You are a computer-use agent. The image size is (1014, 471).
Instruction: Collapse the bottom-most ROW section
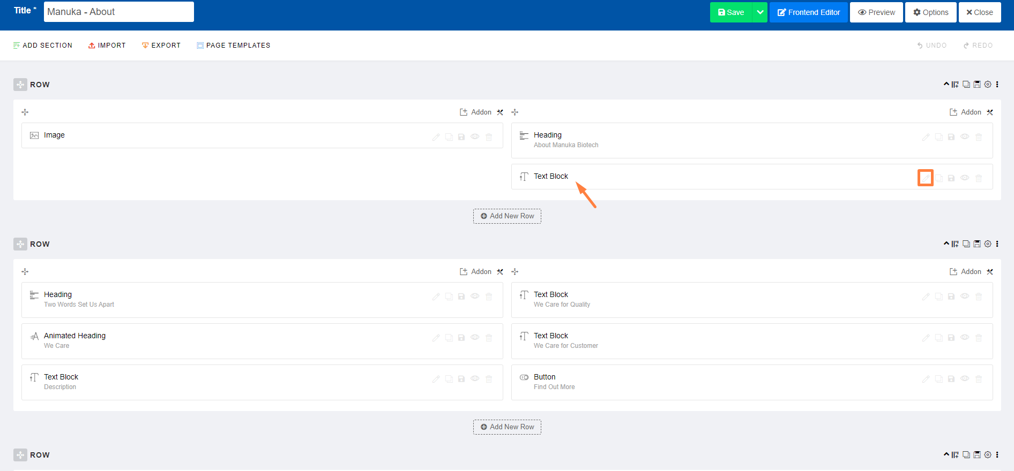[946, 454]
